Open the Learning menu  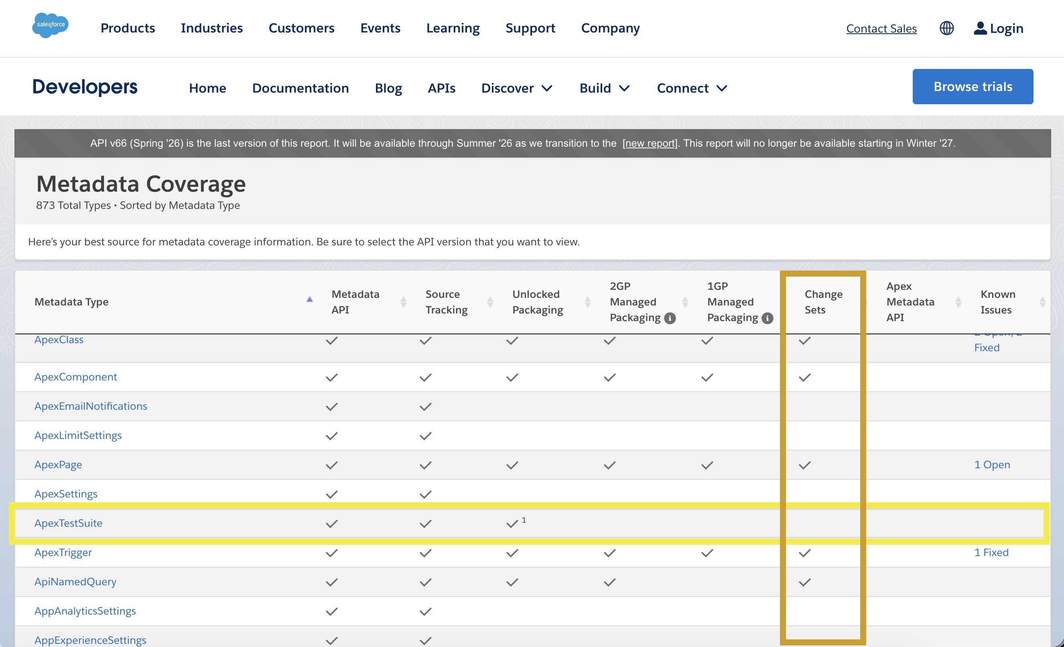tap(453, 28)
